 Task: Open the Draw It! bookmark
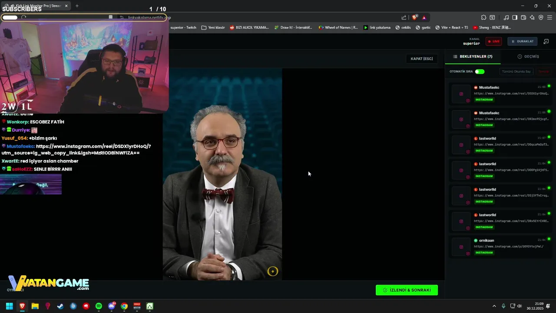click(293, 27)
